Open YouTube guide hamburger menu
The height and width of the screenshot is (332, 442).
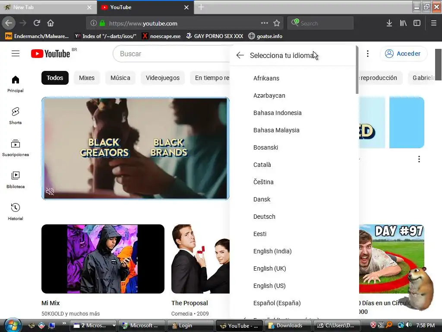point(16,53)
